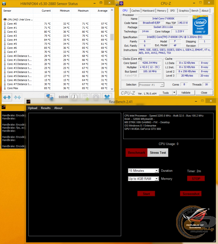The image size is (218, 244).
Task: Click the CPU-Z title bar app icon
Action: coord(121,3)
